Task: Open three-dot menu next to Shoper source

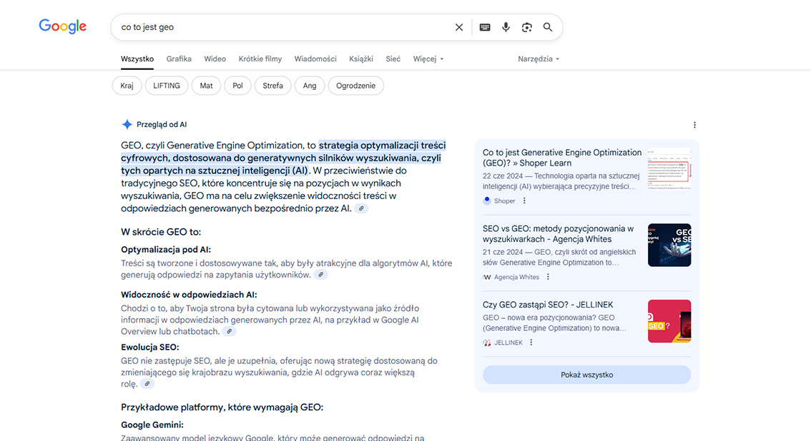Action: coord(524,201)
